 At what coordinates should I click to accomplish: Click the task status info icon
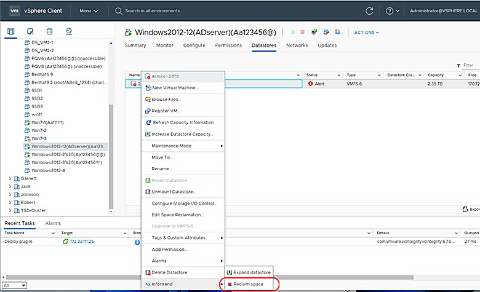tap(137, 242)
